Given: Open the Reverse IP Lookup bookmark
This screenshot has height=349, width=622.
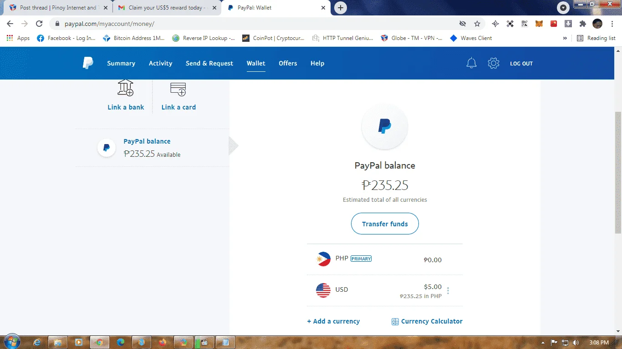Looking at the screenshot, I should coord(204,38).
